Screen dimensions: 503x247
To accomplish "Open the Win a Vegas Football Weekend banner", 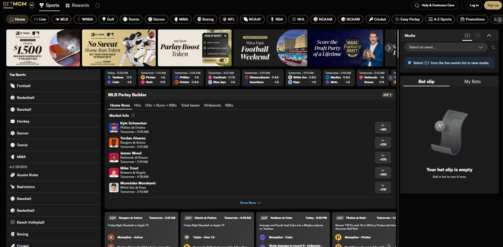I will point(270,48).
